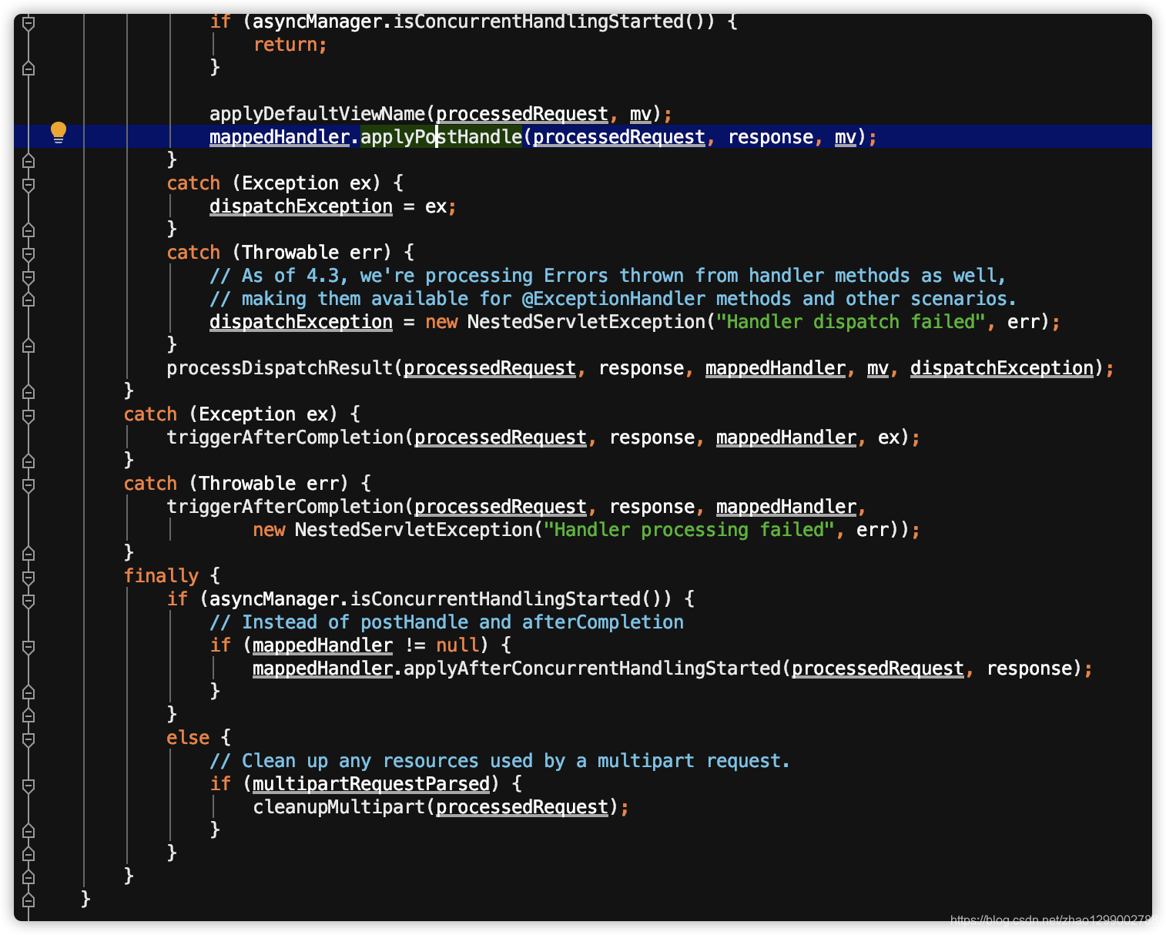The image size is (1166, 935).
Task: Click 'new' keyword before "Handler processing failed" exception
Action: pos(269,530)
